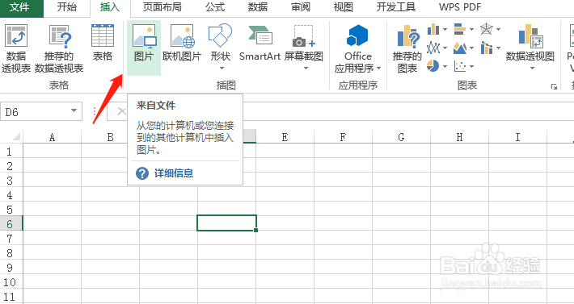
Task: Switch to the 开始 home tab
Action: pos(67,7)
